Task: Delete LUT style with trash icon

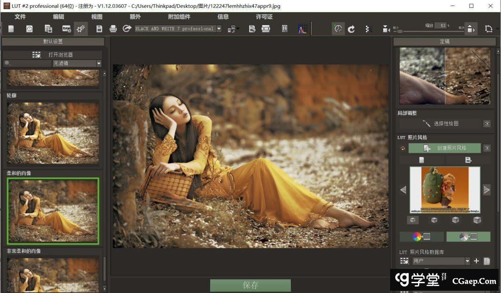Action: click(x=487, y=261)
